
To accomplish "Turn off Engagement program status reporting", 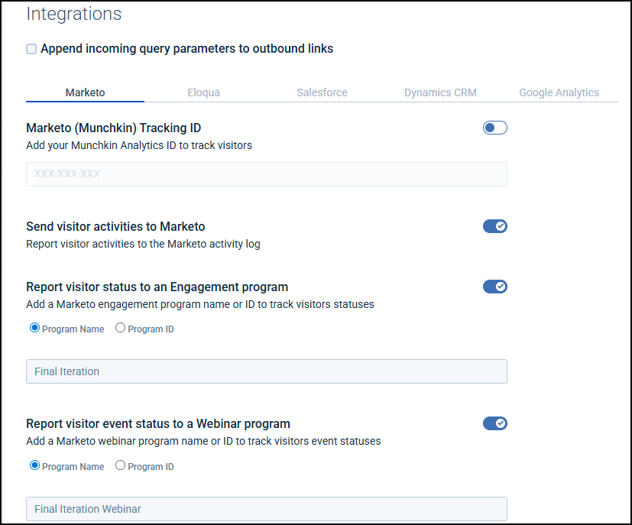I will [x=494, y=287].
